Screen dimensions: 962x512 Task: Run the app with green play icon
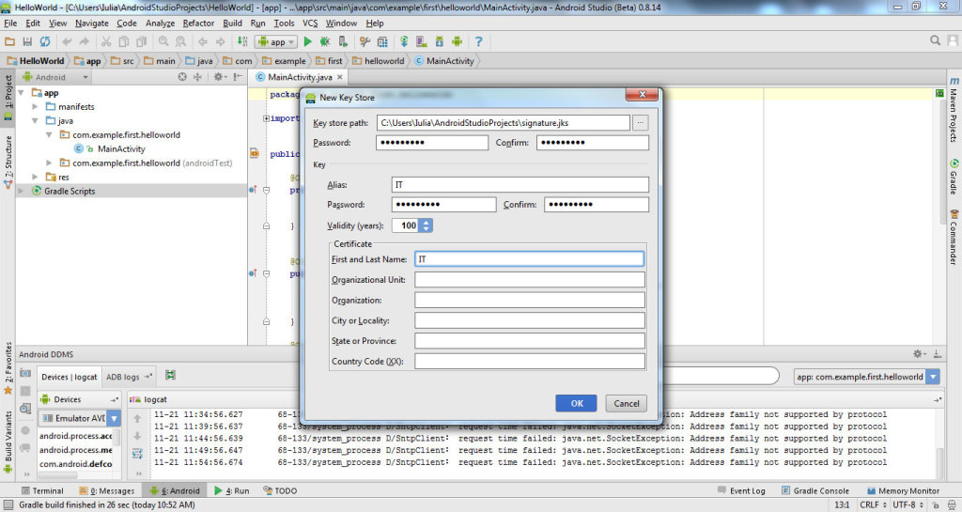point(308,41)
